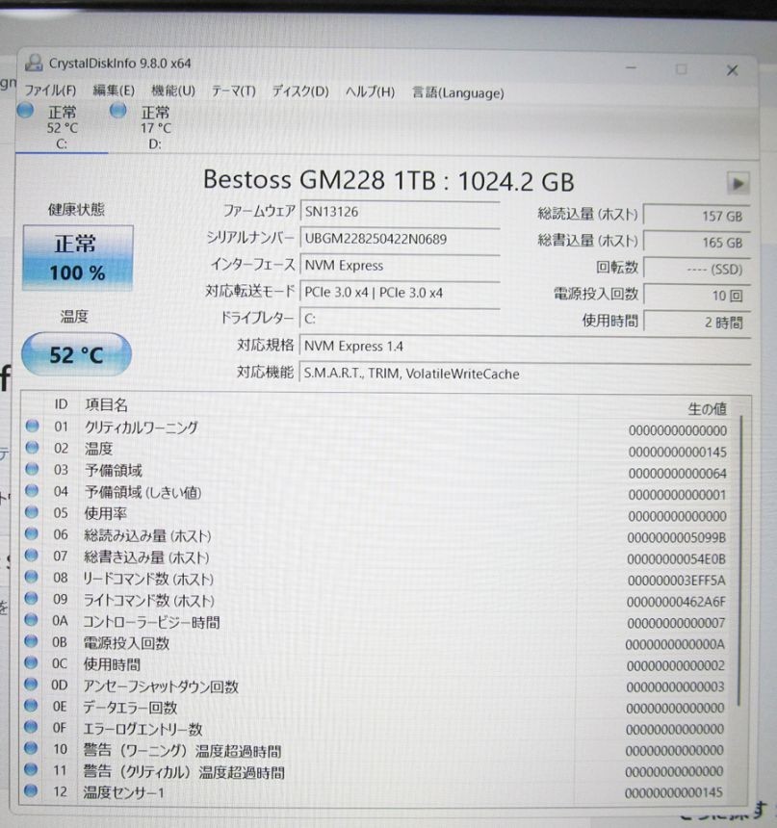Click the total host writes value 165 GB
The height and width of the screenshot is (828, 777).
click(x=697, y=243)
